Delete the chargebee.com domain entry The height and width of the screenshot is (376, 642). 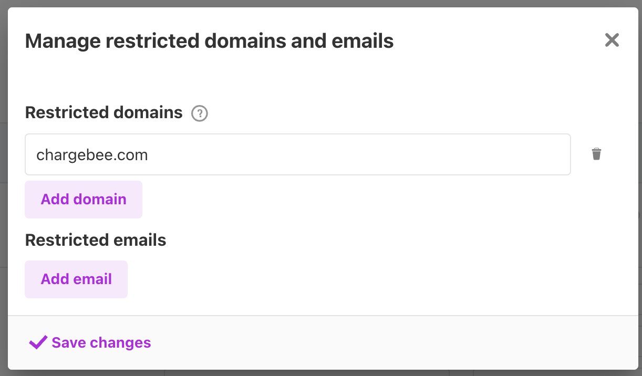click(596, 154)
